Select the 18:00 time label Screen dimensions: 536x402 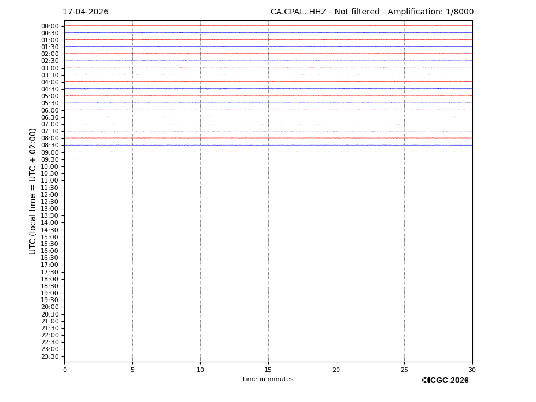tap(50, 279)
